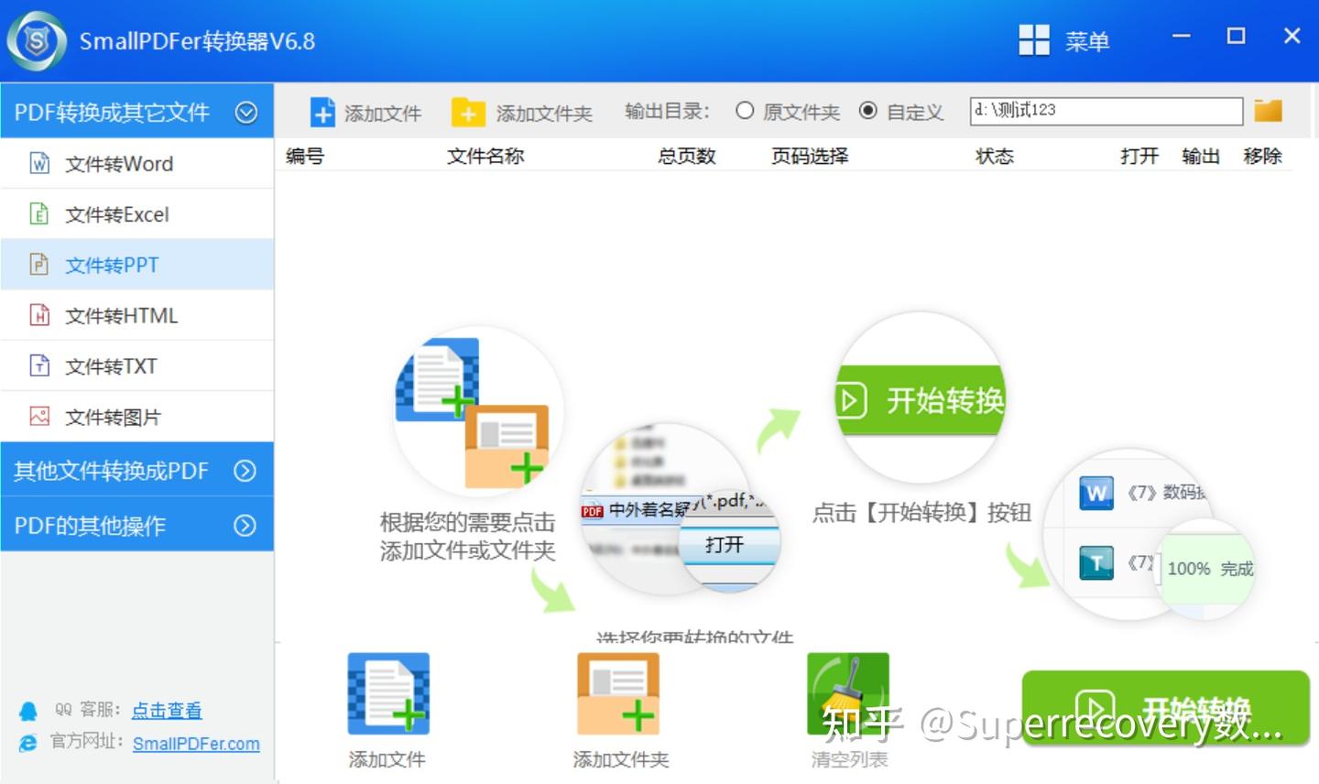Select the 自定义 radio button

[868, 111]
